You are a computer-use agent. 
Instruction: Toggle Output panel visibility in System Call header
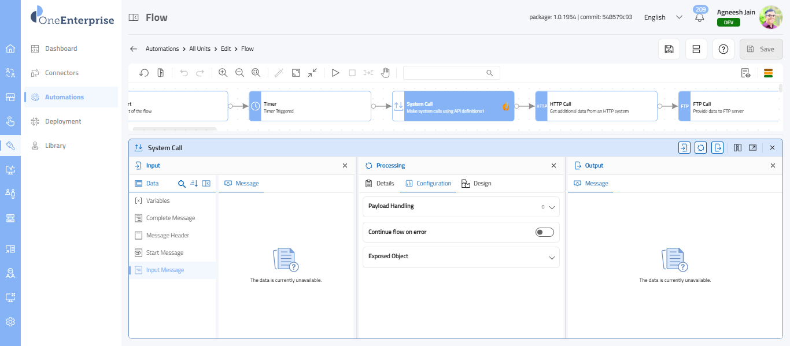click(x=718, y=148)
